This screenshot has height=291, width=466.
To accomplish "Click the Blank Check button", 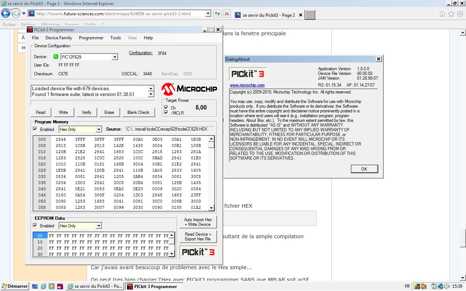I will tap(138, 112).
